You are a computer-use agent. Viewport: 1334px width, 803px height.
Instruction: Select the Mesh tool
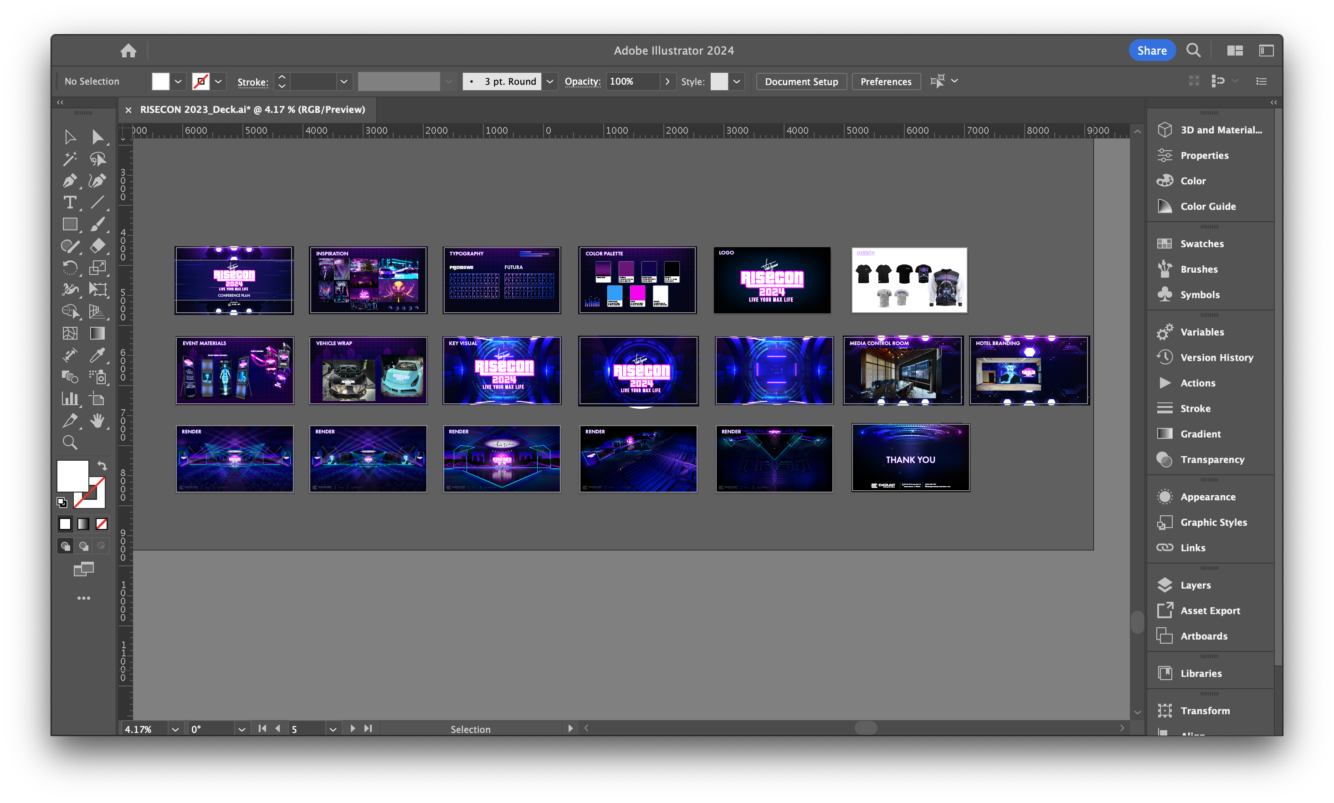point(70,333)
